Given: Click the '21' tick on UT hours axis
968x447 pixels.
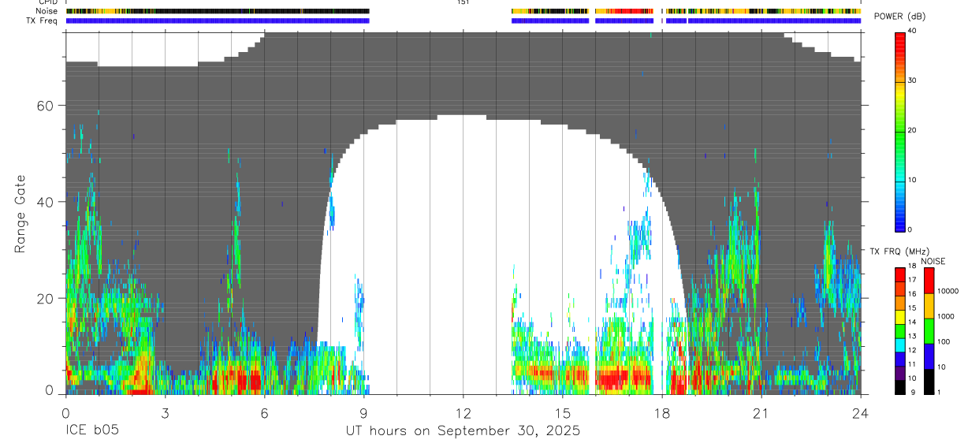Looking at the screenshot, I should (x=761, y=413).
